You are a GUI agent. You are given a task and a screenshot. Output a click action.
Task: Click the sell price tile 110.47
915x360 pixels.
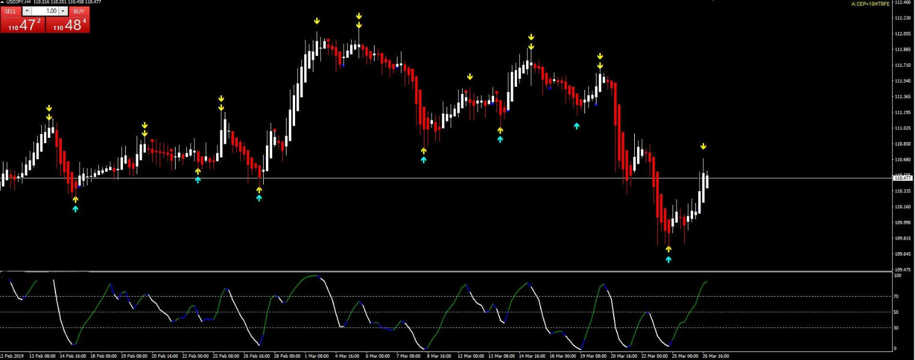point(23,25)
